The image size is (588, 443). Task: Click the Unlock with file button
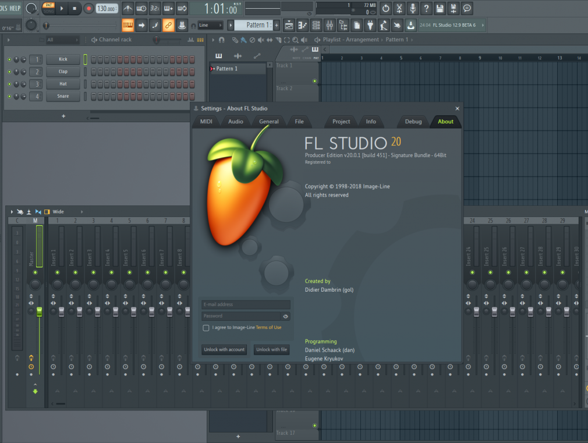[271, 350]
